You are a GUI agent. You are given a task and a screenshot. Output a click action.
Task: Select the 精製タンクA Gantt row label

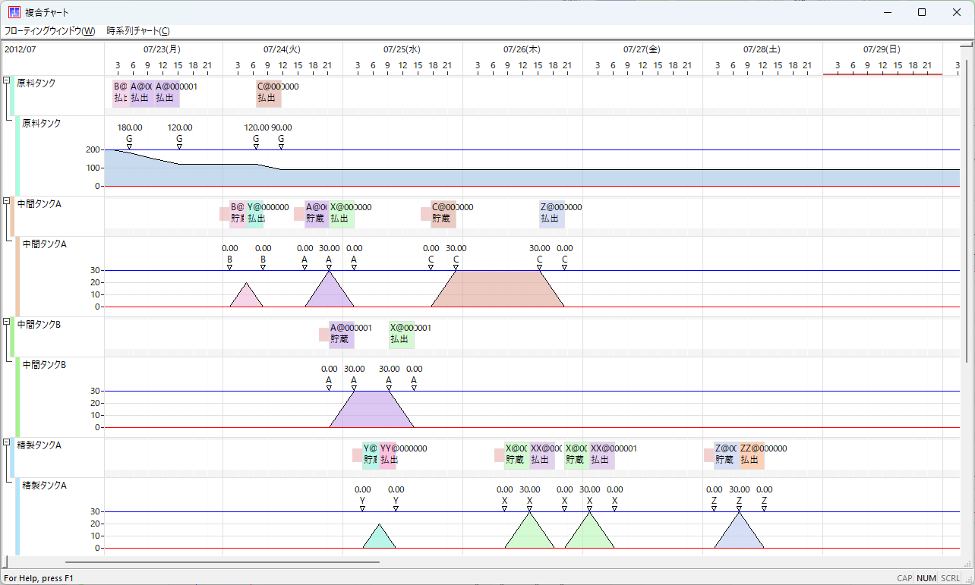tap(39, 445)
